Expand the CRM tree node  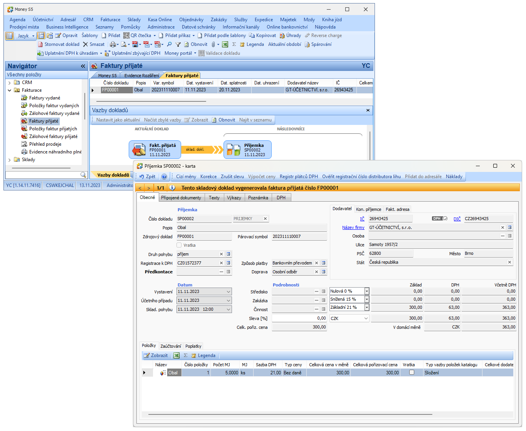click(10, 82)
